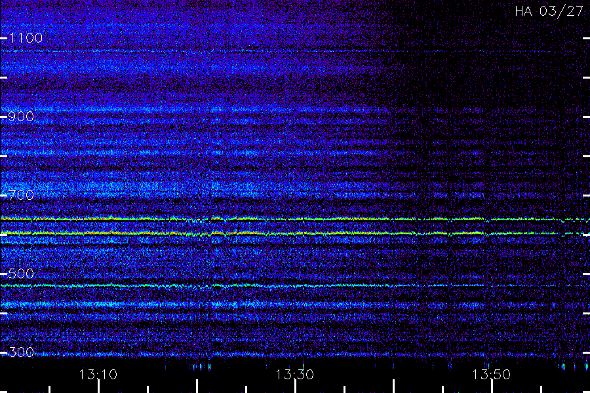Click the 500 frequency axis label
590x393 pixels.
pos(21,274)
